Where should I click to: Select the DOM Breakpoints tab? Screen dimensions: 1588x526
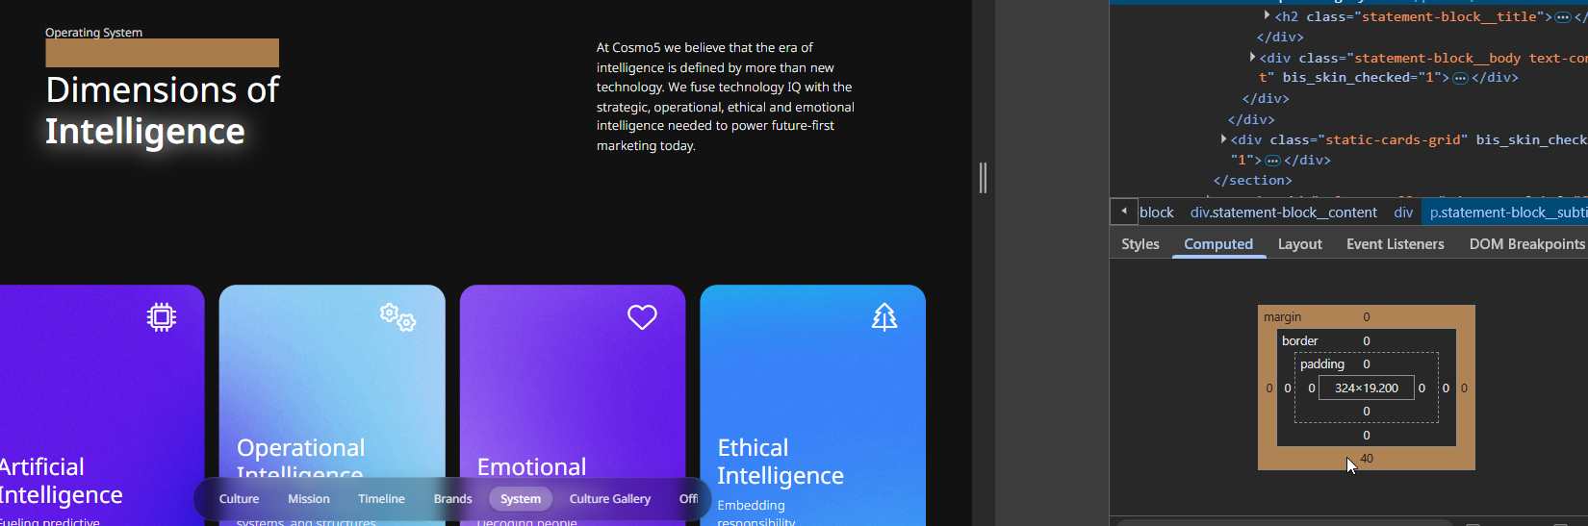pyautogui.click(x=1526, y=244)
